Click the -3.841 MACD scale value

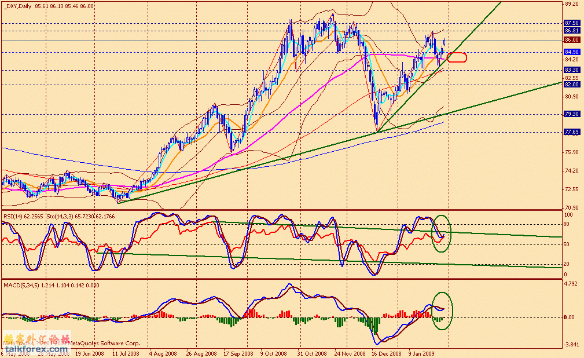(x=572, y=344)
